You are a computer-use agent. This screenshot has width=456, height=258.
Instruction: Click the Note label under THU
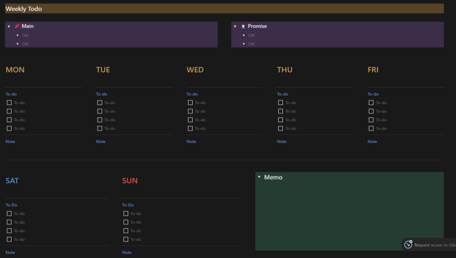(x=282, y=142)
